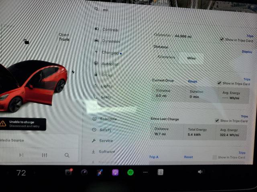Open the three-dots all apps launcher
This screenshot has height=192, width=257.
(145, 172)
